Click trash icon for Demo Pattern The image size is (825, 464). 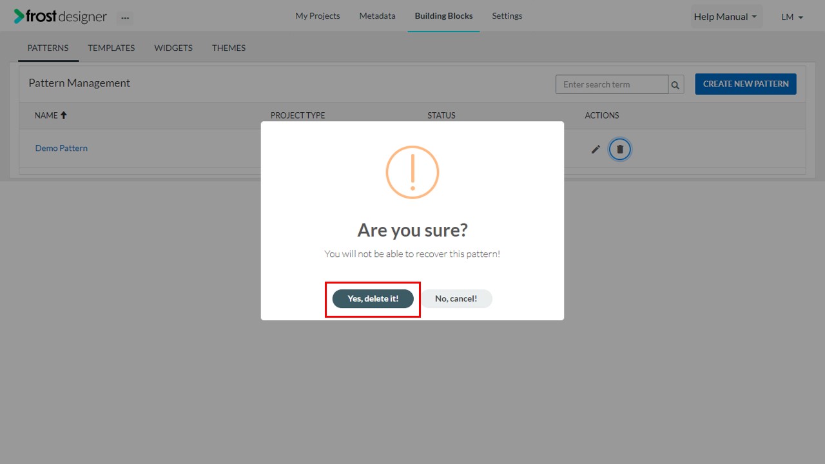click(620, 150)
